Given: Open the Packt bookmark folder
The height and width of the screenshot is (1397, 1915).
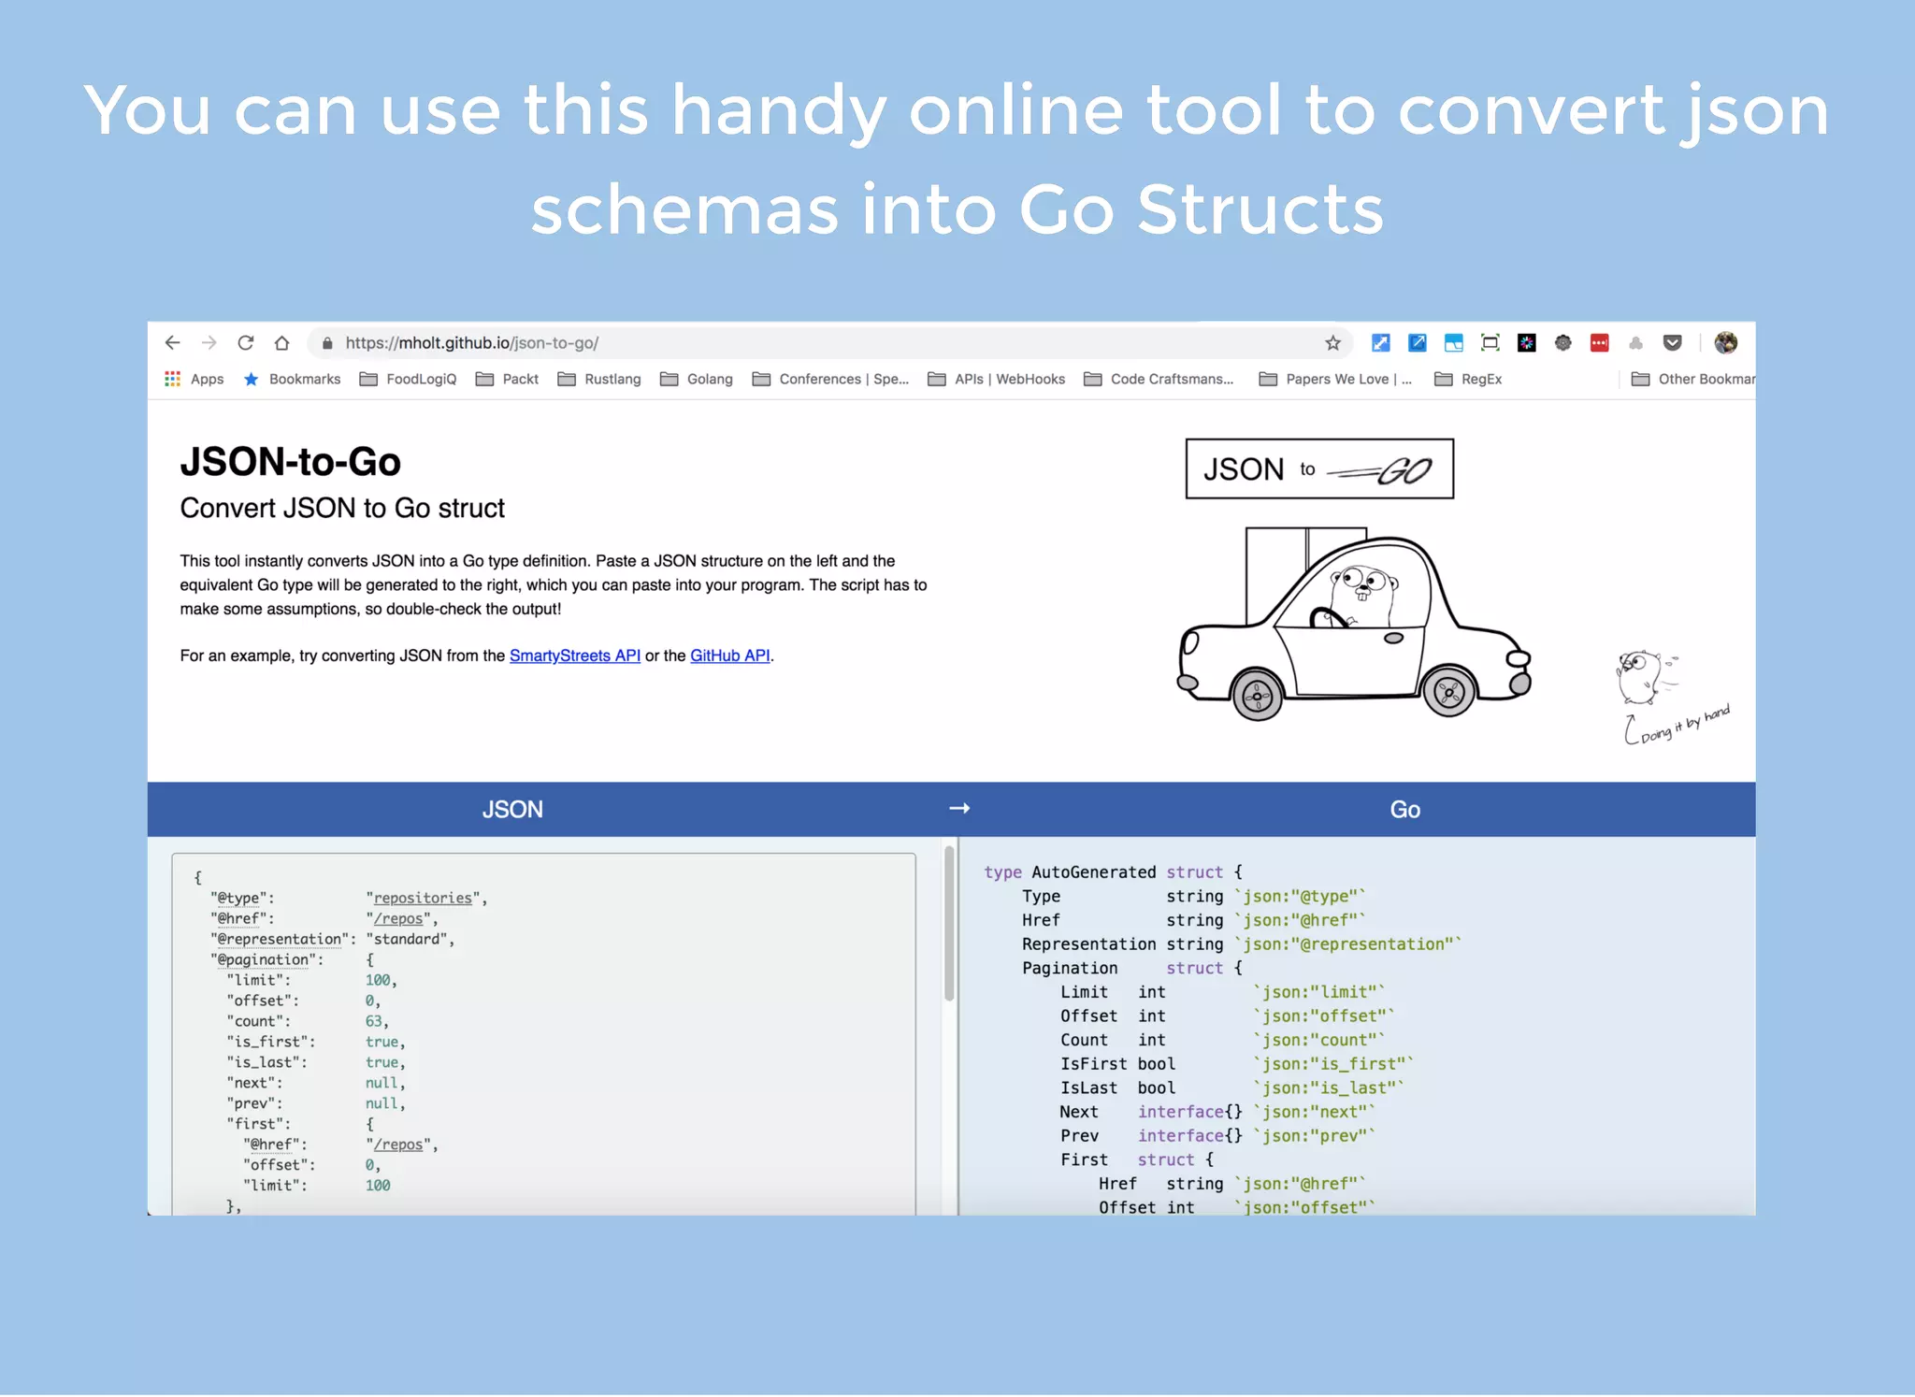Looking at the screenshot, I should [508, 379].
